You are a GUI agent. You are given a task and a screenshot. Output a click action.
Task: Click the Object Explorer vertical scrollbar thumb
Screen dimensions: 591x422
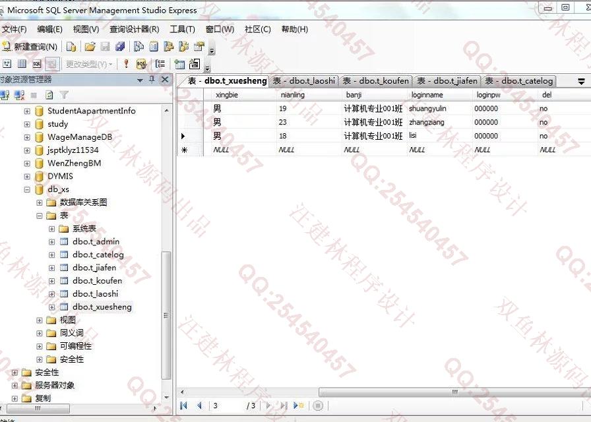click(166, 315)
